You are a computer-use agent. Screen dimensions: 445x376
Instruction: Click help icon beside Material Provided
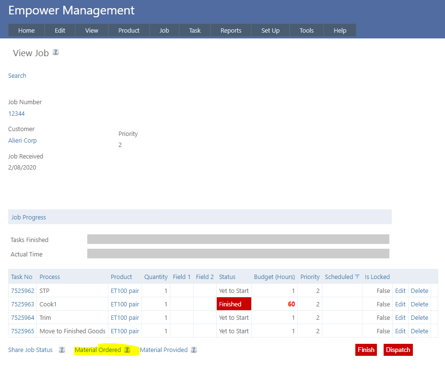[194, 350]
